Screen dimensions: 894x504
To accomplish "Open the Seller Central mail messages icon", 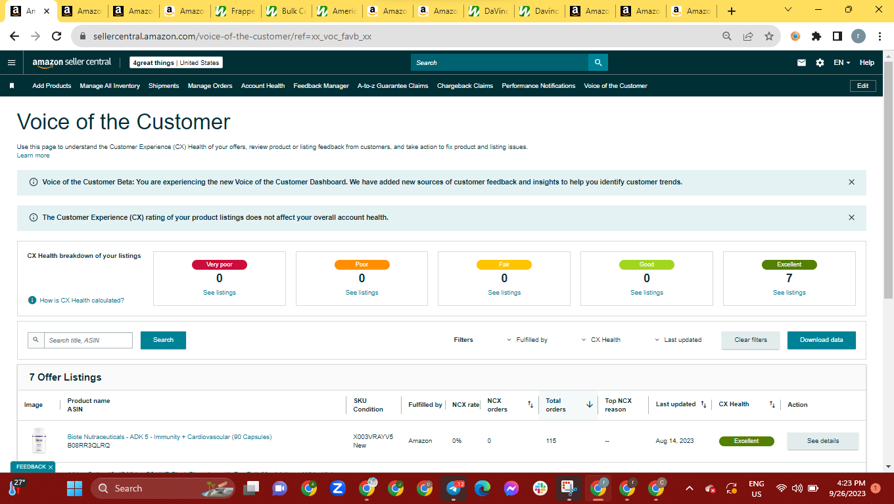I will 801,62.
